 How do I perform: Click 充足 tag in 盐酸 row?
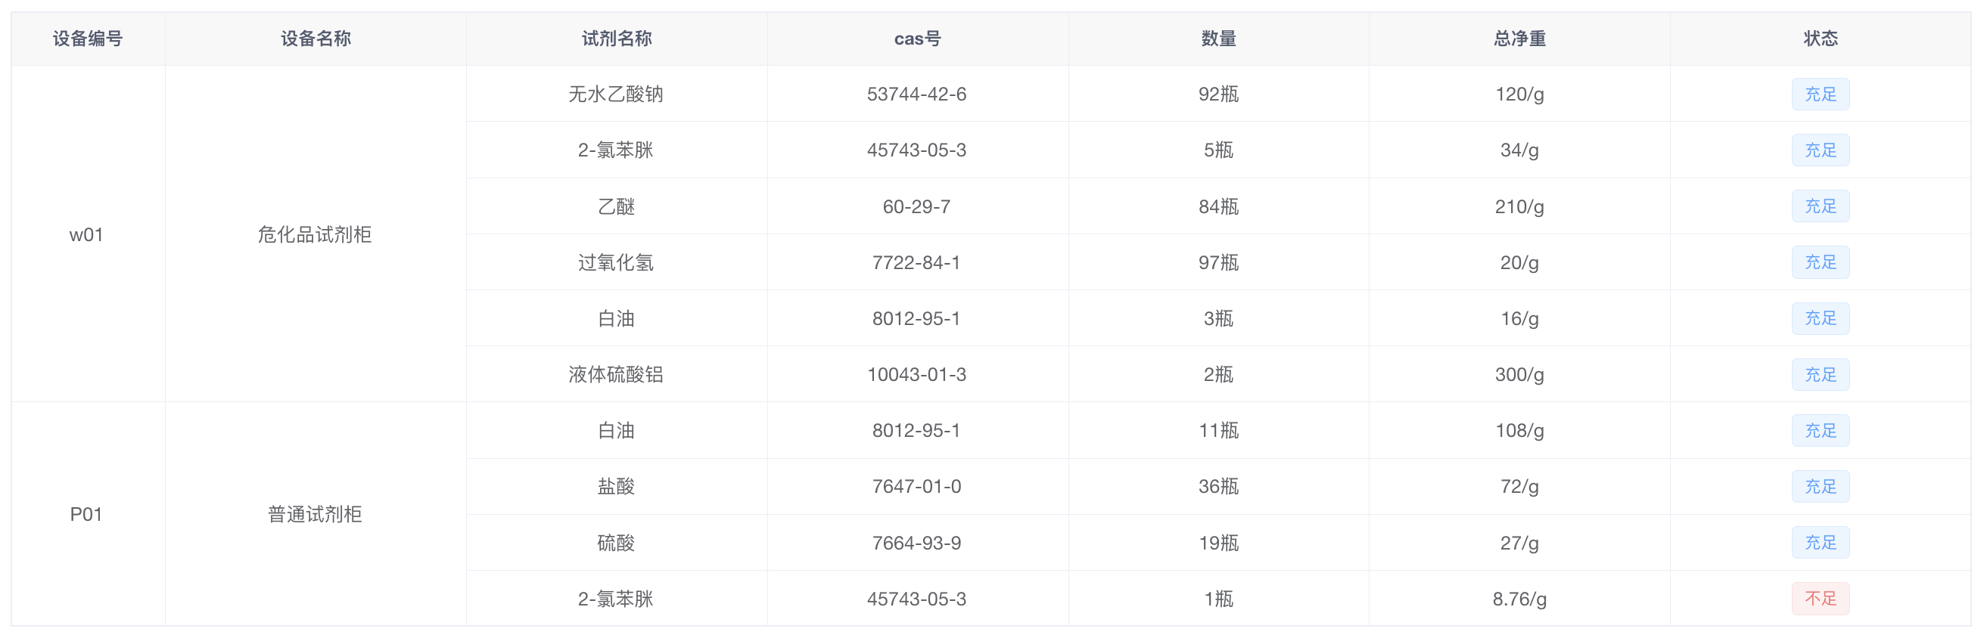pos(1820,486)
